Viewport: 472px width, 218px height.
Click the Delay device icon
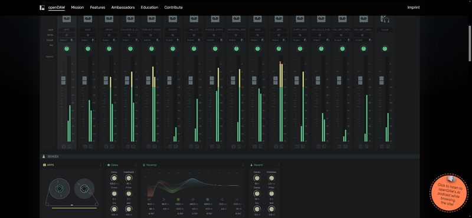(109, 165)
